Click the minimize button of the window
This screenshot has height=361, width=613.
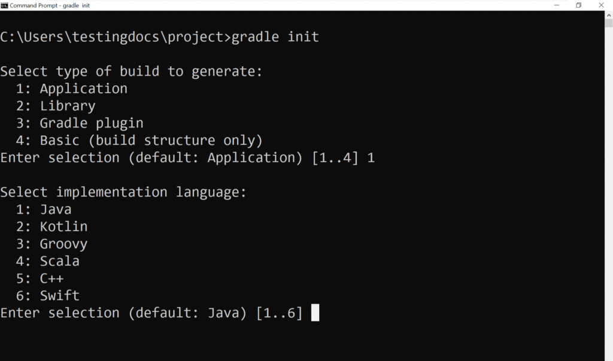pyautogui.click(x=557, y=5)
